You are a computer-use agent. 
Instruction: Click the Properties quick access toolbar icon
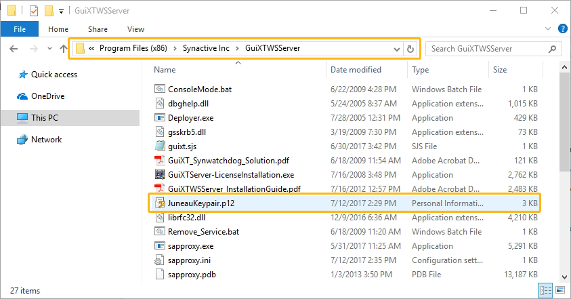33,11
